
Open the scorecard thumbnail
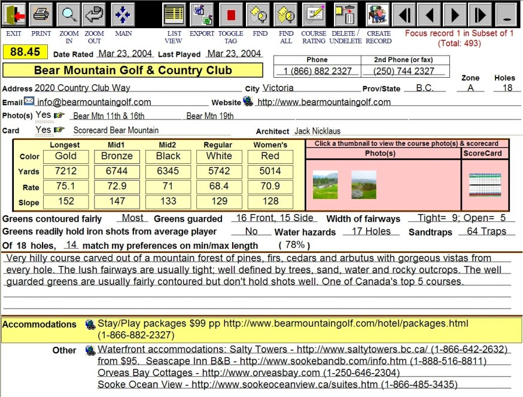[485, 185]
